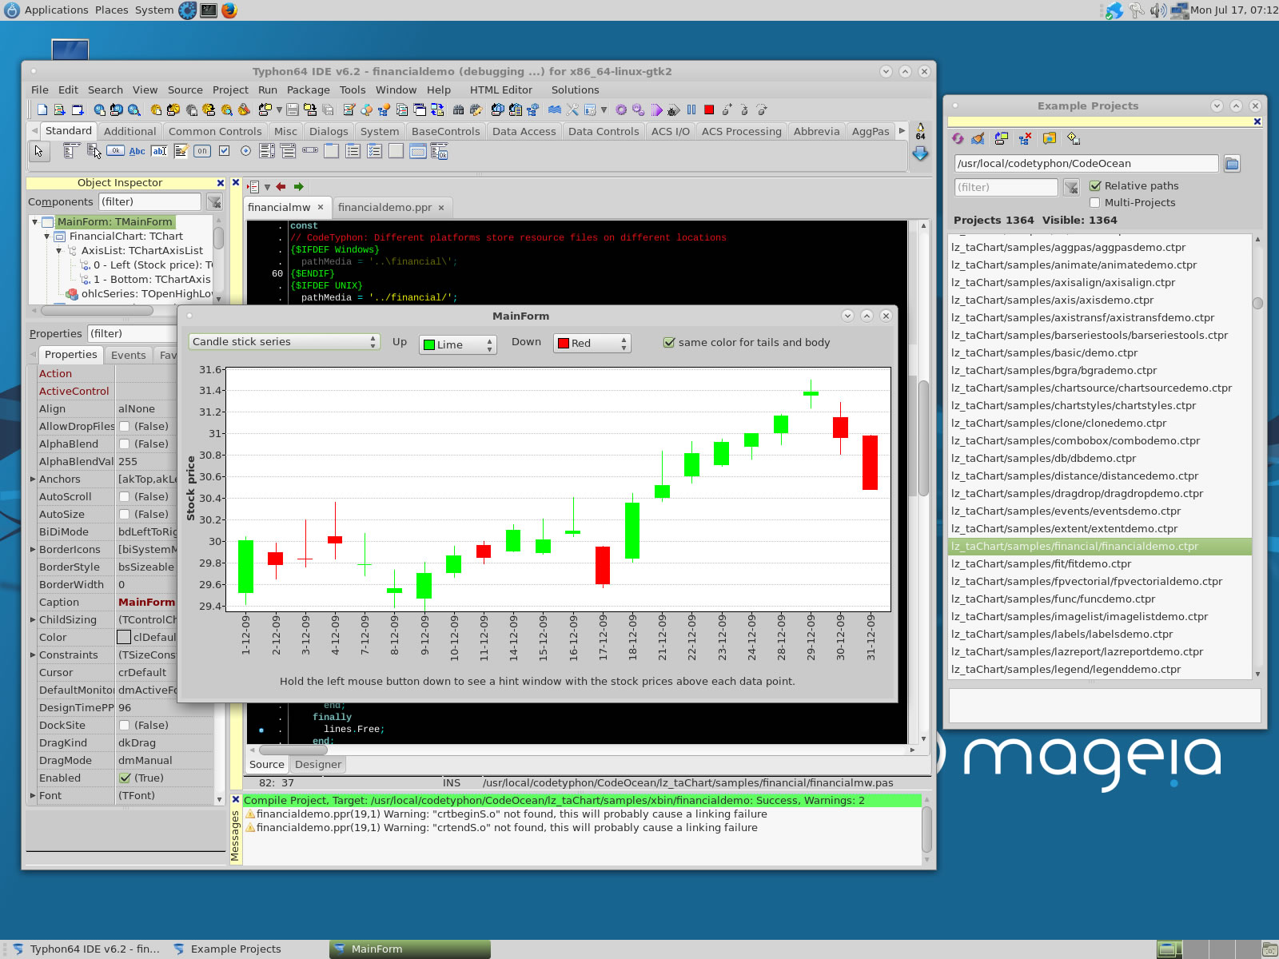Pick the TRadioButton palette component

245,151
